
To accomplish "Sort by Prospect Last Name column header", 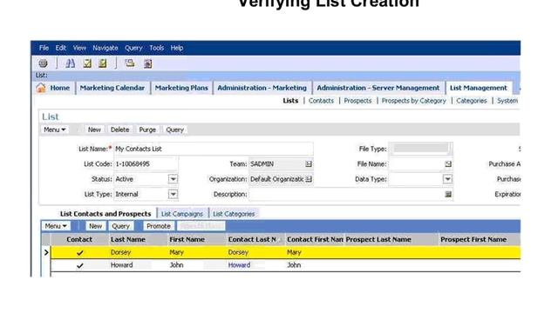I will 391,240.
